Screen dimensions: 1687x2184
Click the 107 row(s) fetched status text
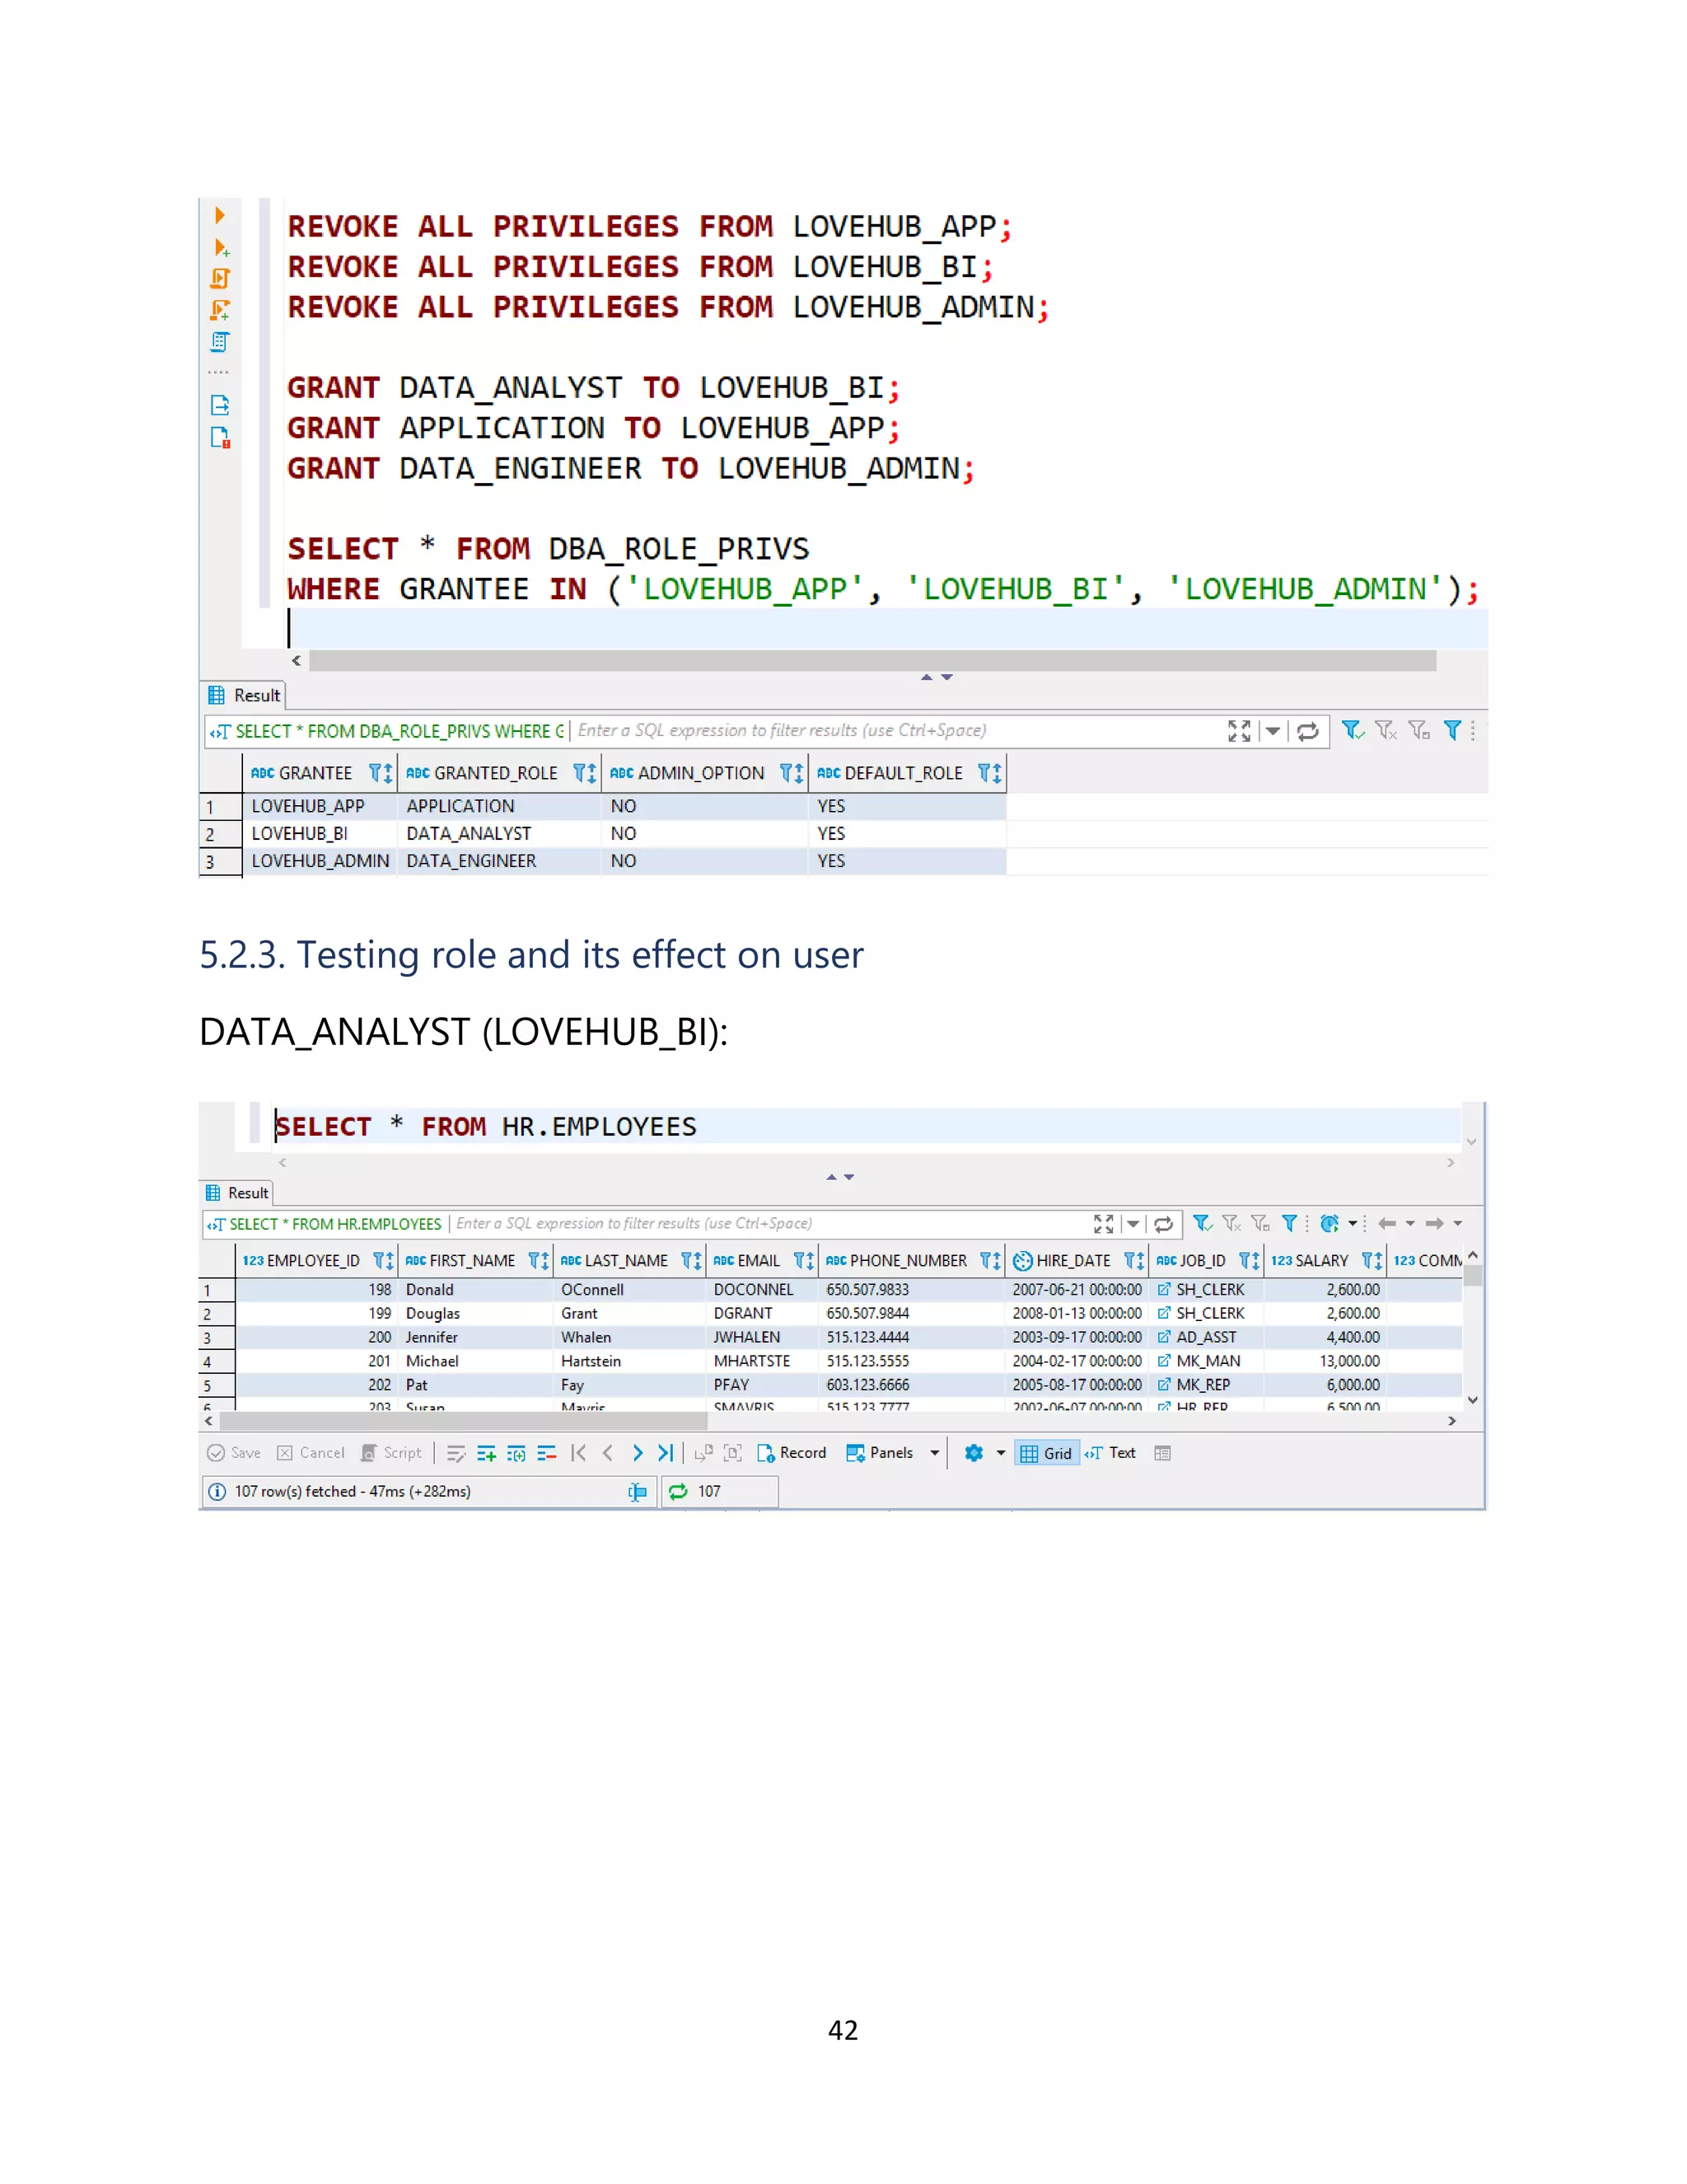tap(353, 1491)
